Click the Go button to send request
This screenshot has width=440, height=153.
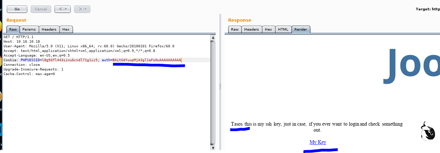17,9
